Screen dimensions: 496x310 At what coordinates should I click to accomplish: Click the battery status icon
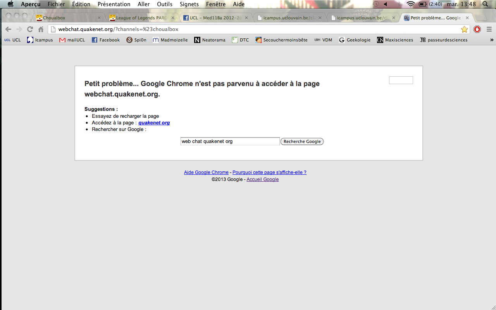(423, 4)
